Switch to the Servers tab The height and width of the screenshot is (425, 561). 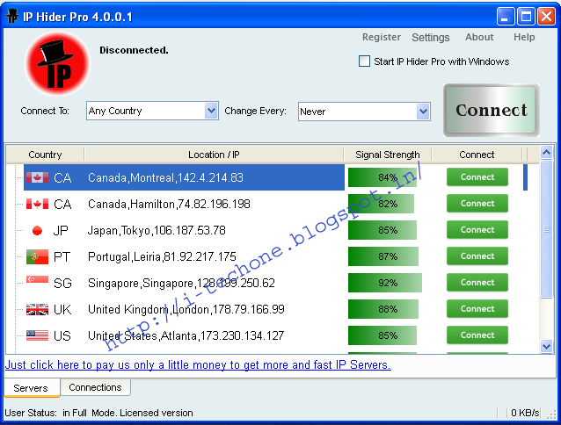(32, 388)
